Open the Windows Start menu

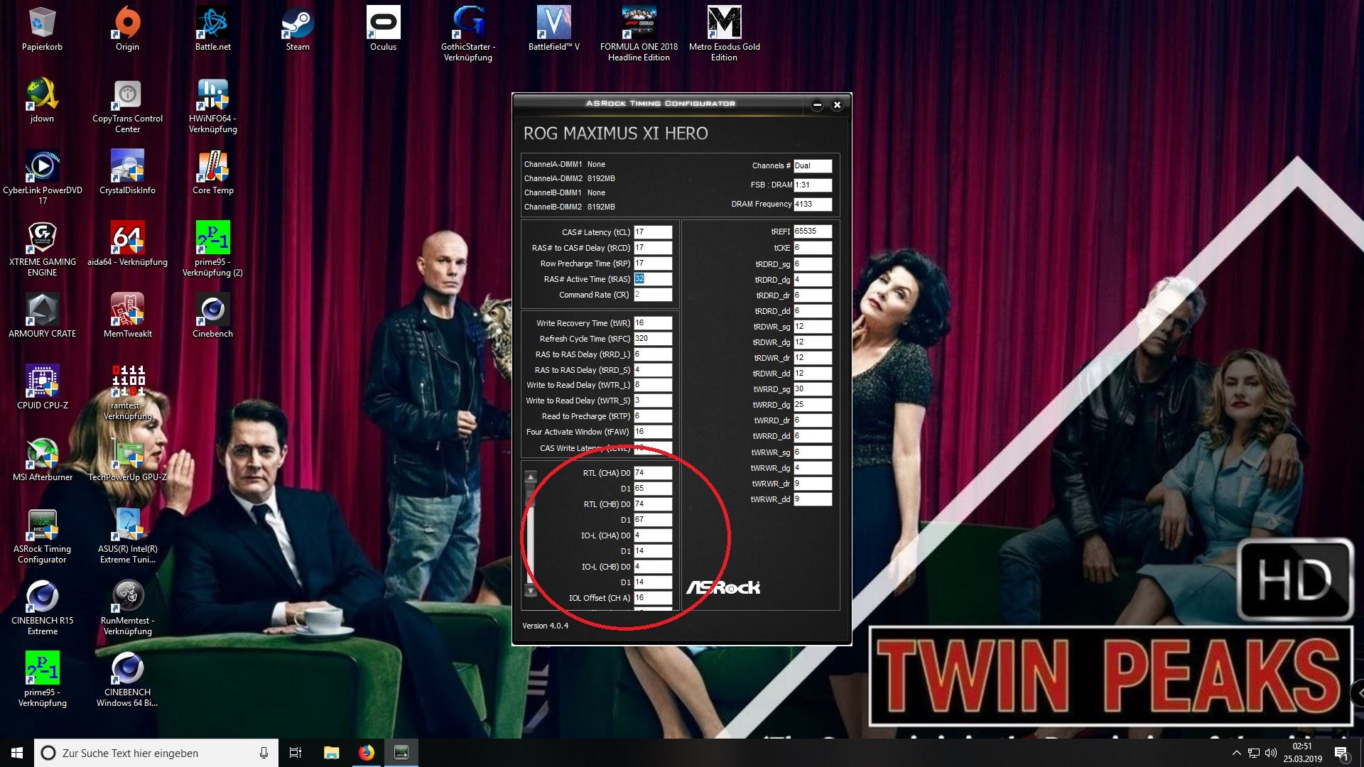coord(17,753)
